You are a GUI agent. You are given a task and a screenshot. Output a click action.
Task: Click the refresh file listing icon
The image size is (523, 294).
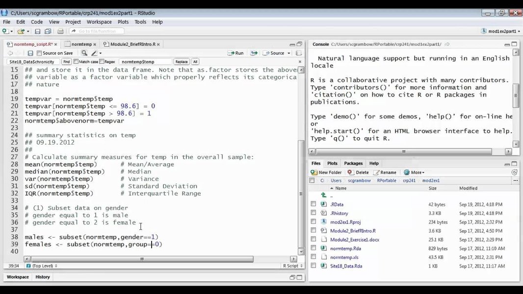[x=515, y=172]
